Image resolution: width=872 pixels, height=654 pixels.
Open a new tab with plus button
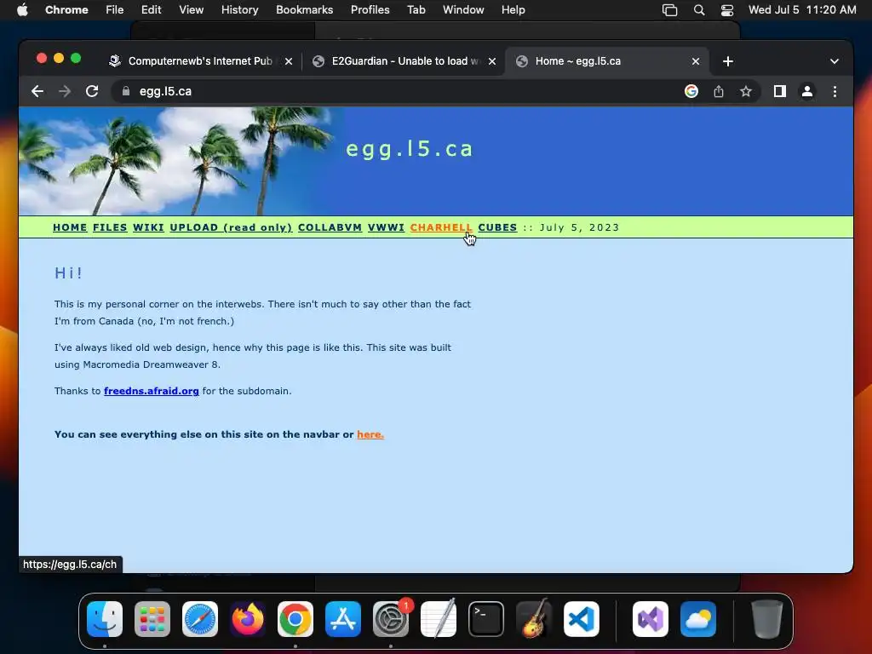tap(728, 61)
